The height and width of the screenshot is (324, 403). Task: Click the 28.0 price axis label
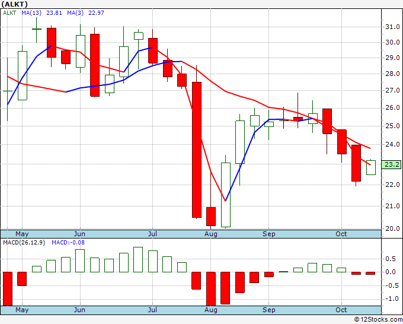pyautogui.click(x=392, y=74)
